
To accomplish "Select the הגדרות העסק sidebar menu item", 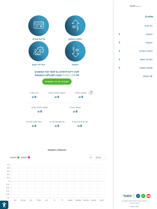I will click(x=146, y=59).
